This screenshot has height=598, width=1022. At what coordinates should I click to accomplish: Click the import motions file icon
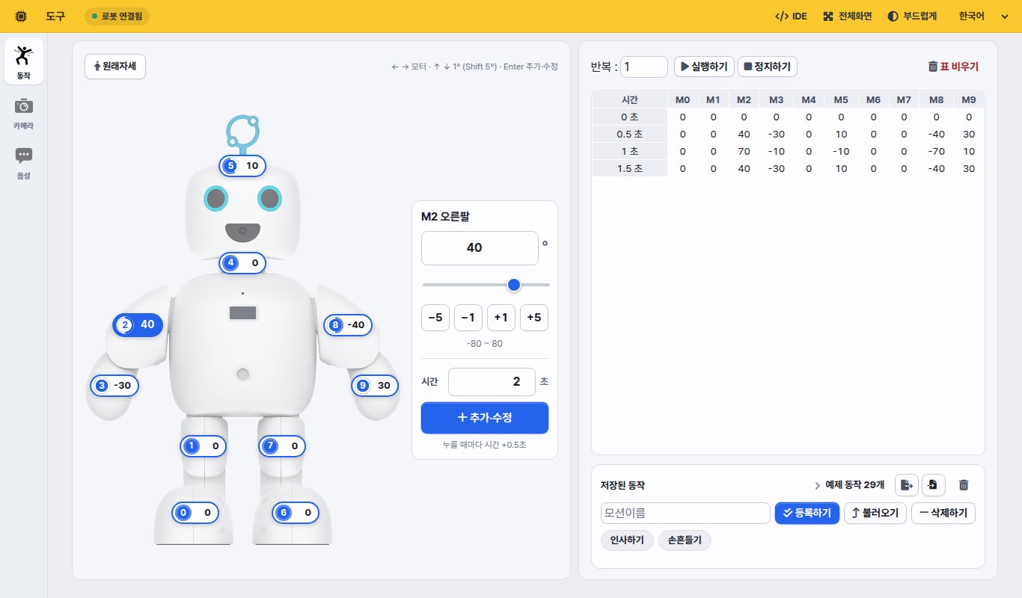[x=934, y=485]
